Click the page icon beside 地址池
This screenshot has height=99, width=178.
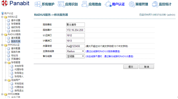pyautogui.click(x=8, y=55)
